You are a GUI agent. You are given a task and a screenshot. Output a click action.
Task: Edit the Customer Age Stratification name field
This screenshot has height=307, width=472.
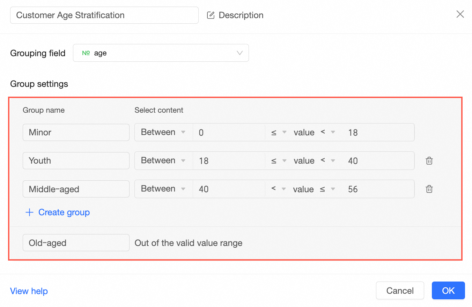click(x=104, y=15)
